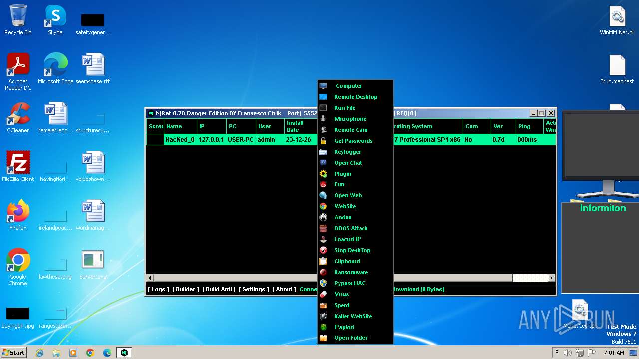Image resolution: width=639 pixels, height=359 pixels.
Task: Open Internet Explorer from the taskbar
Action: point(39,353)
